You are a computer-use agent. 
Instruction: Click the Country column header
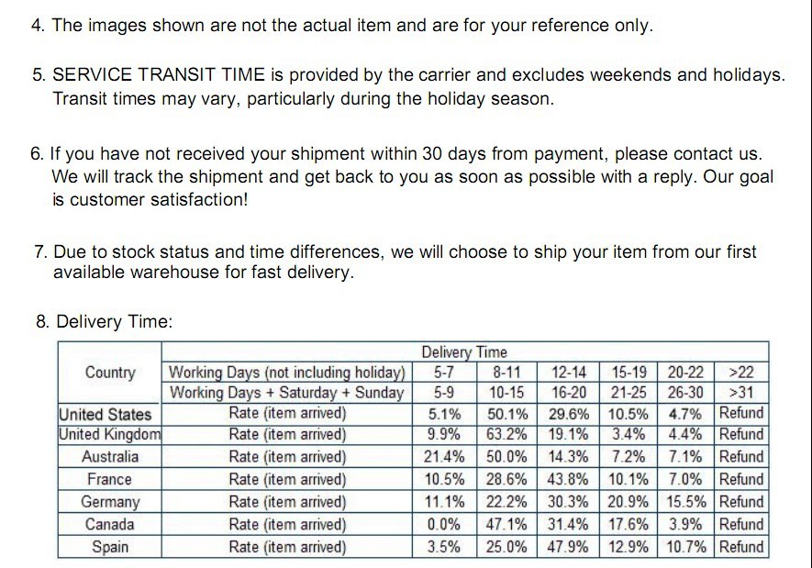(110, 373)
